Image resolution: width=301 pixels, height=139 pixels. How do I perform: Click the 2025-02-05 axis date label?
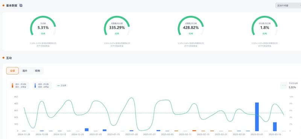(167, 135)
